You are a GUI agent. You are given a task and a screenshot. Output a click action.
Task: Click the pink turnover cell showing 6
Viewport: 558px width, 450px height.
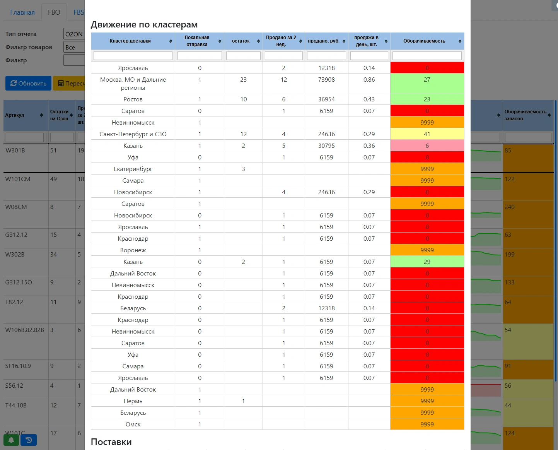tap(427, 146)
